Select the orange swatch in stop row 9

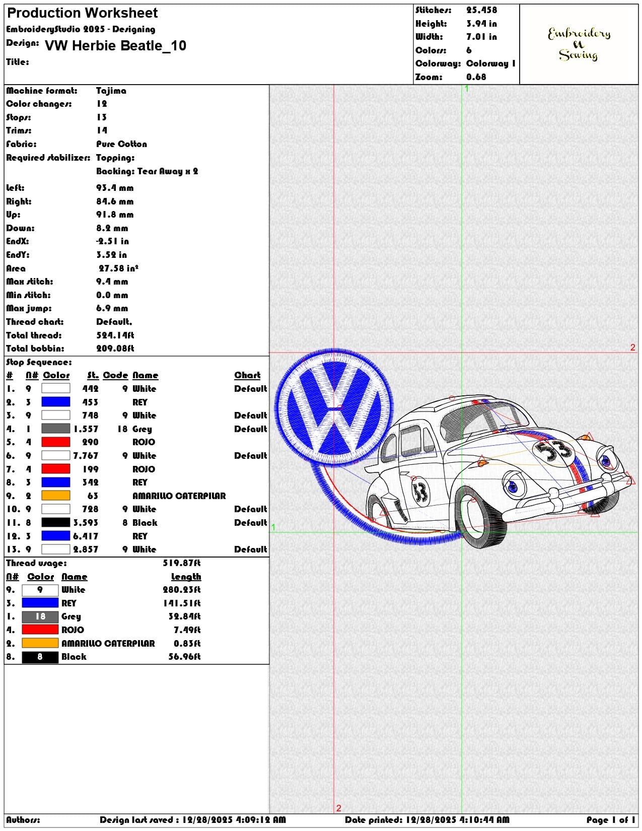pos(55,496)
